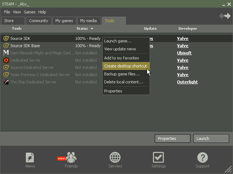Image resolution: width=233 pixels, height=174 pixels.
Task: Open Valve link for Team Fortress 2 server
Action: tap(183, 75)
